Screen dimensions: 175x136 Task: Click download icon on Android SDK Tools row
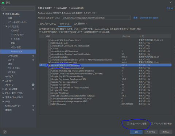[x=41, y=65]
